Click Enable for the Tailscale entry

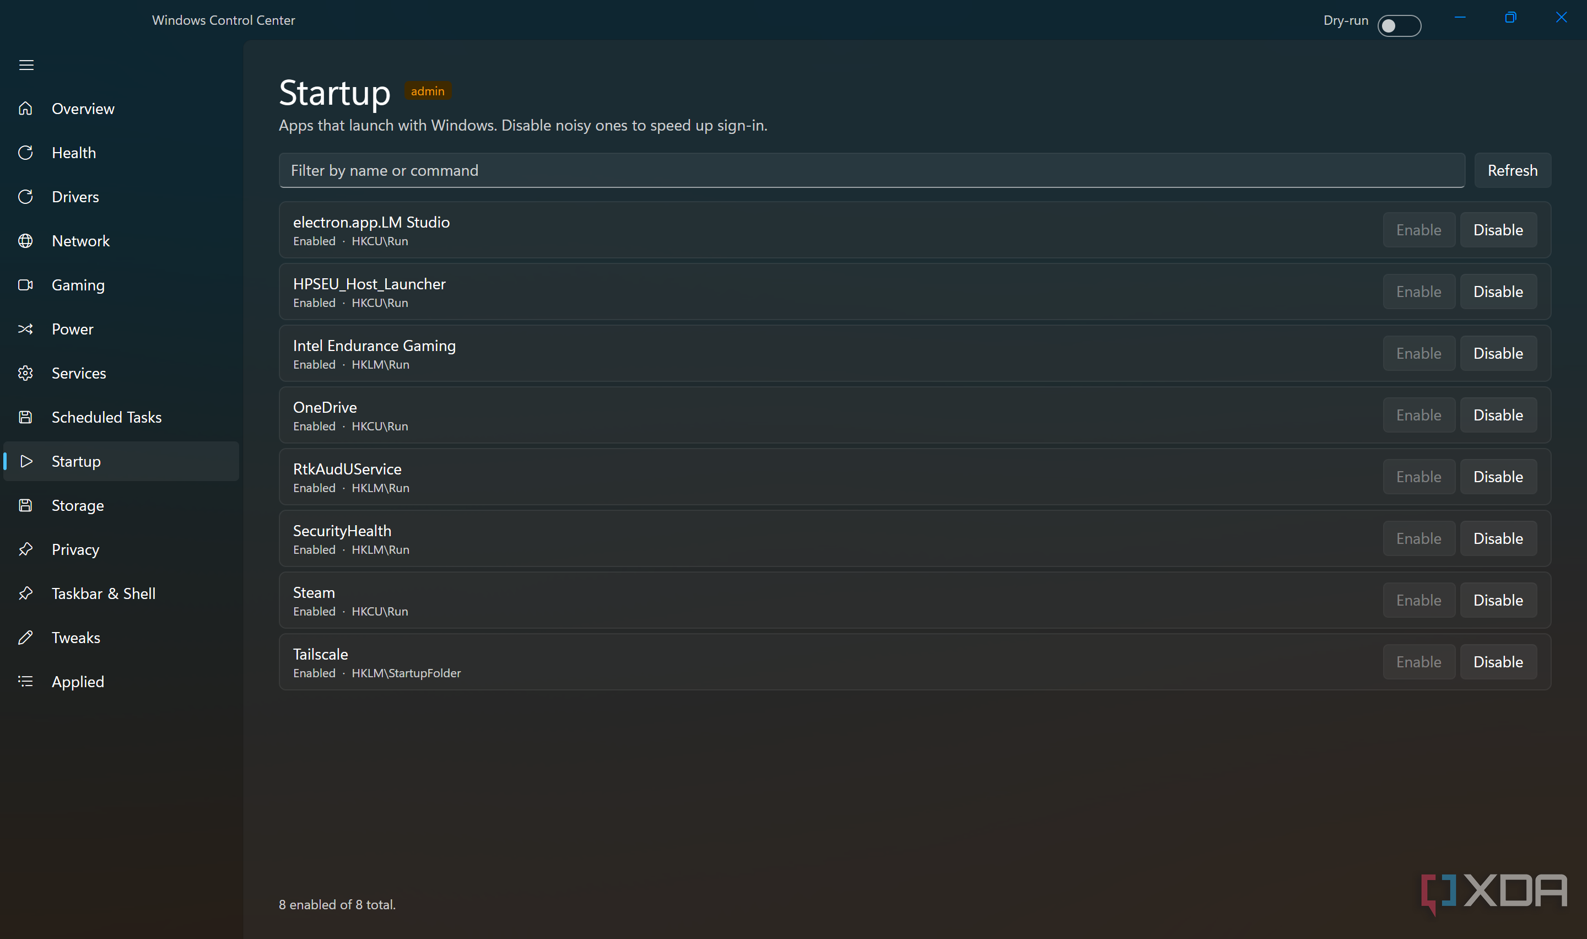1419,662
